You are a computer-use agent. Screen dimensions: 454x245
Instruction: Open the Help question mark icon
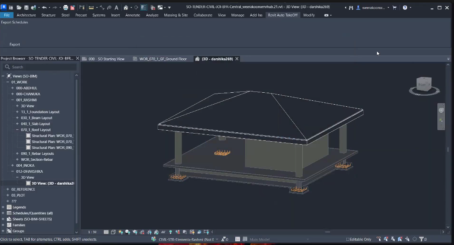pos(405,8)
